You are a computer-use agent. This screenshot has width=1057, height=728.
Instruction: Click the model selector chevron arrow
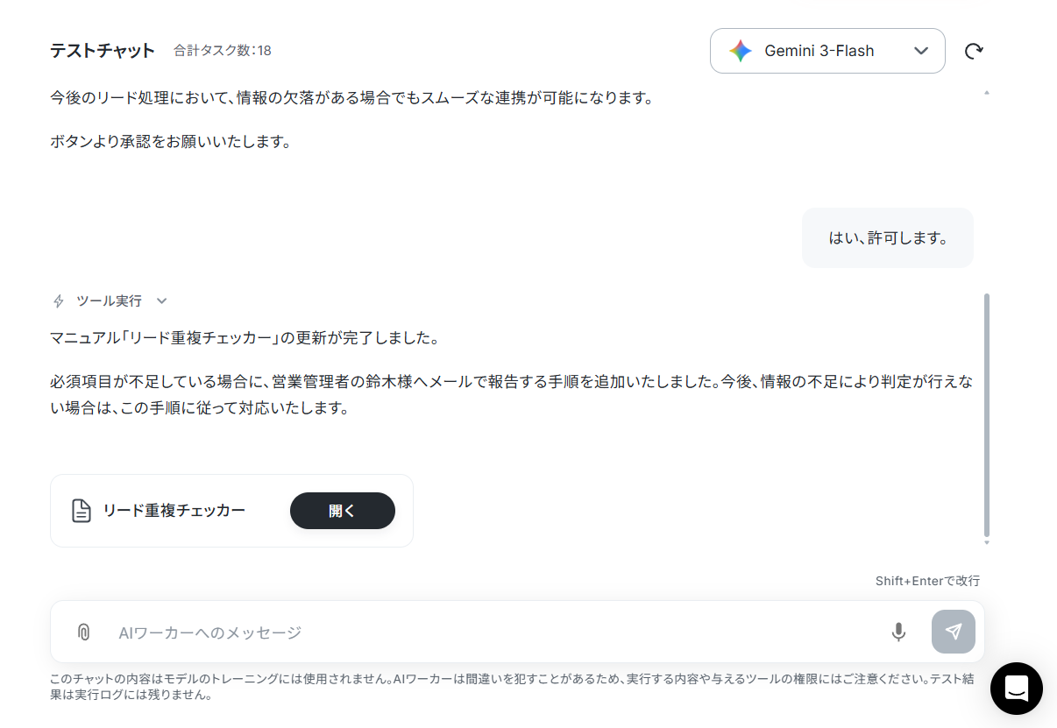click(x=921, y=51)
